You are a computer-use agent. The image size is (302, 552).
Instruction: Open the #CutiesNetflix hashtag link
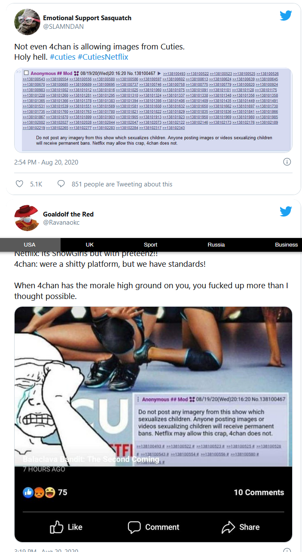coord(103,57)
